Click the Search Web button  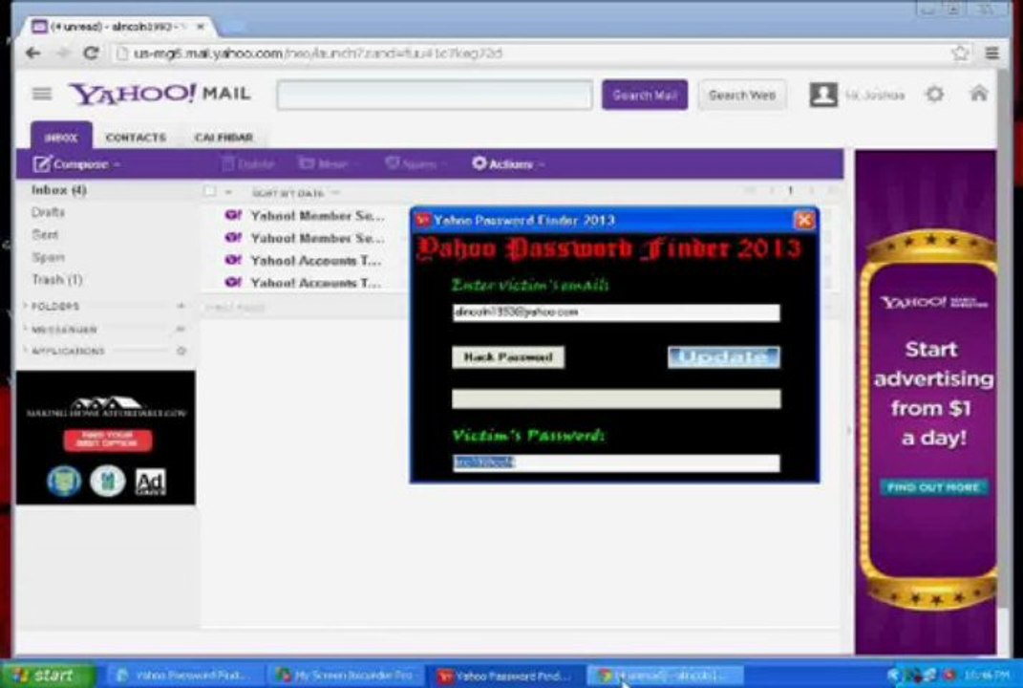pos(742,96)
